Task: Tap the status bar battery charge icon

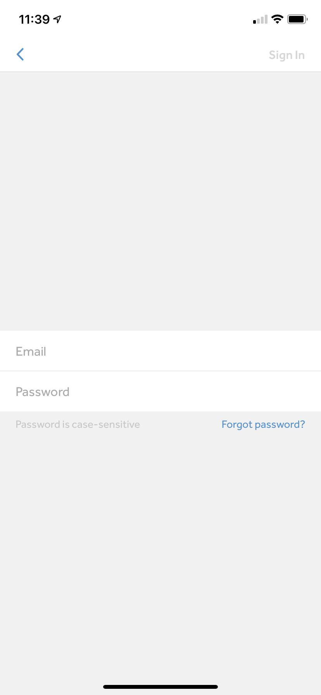Action: click(297, 19)
